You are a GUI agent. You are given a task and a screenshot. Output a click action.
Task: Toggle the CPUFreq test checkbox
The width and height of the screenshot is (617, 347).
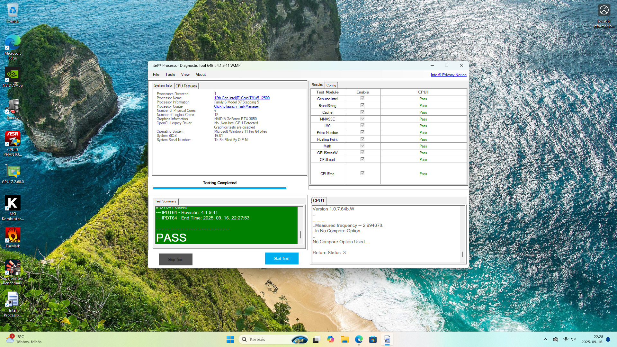click(x=362, y=173)
